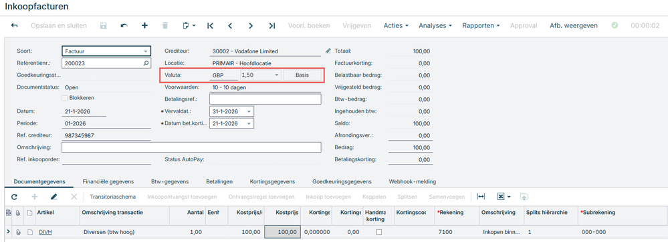Click the Kostprijs cell 100,00 highlighted
This screenshot has width=668, height=242.
point(282,232)
